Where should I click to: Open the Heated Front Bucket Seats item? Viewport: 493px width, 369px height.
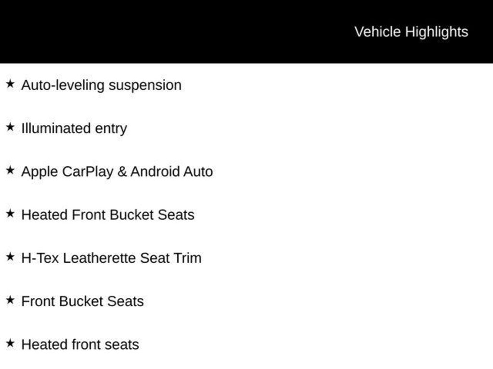[x=108, y=215]
